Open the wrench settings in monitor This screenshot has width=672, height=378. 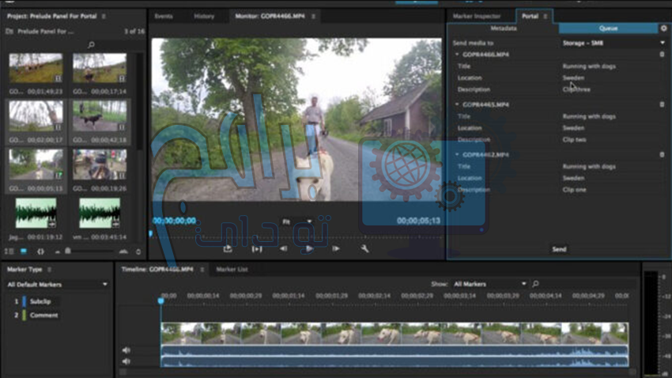[x=364, y=248]
